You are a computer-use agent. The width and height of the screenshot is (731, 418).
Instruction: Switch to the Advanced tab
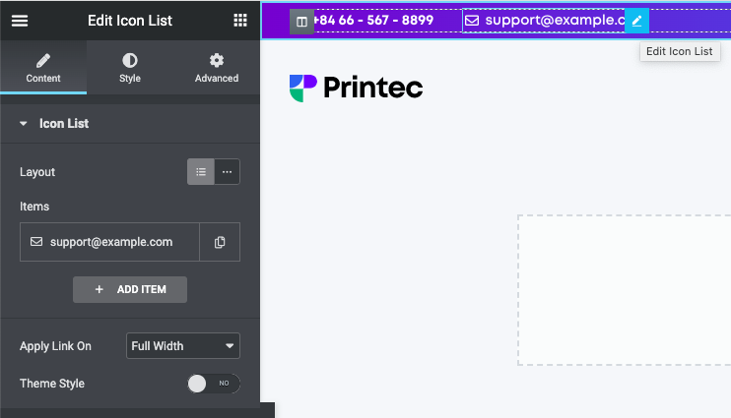pos(217,68)
